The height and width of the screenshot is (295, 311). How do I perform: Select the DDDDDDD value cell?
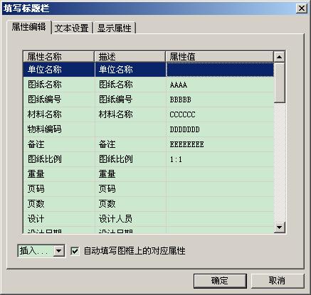[x=220, y=129]
